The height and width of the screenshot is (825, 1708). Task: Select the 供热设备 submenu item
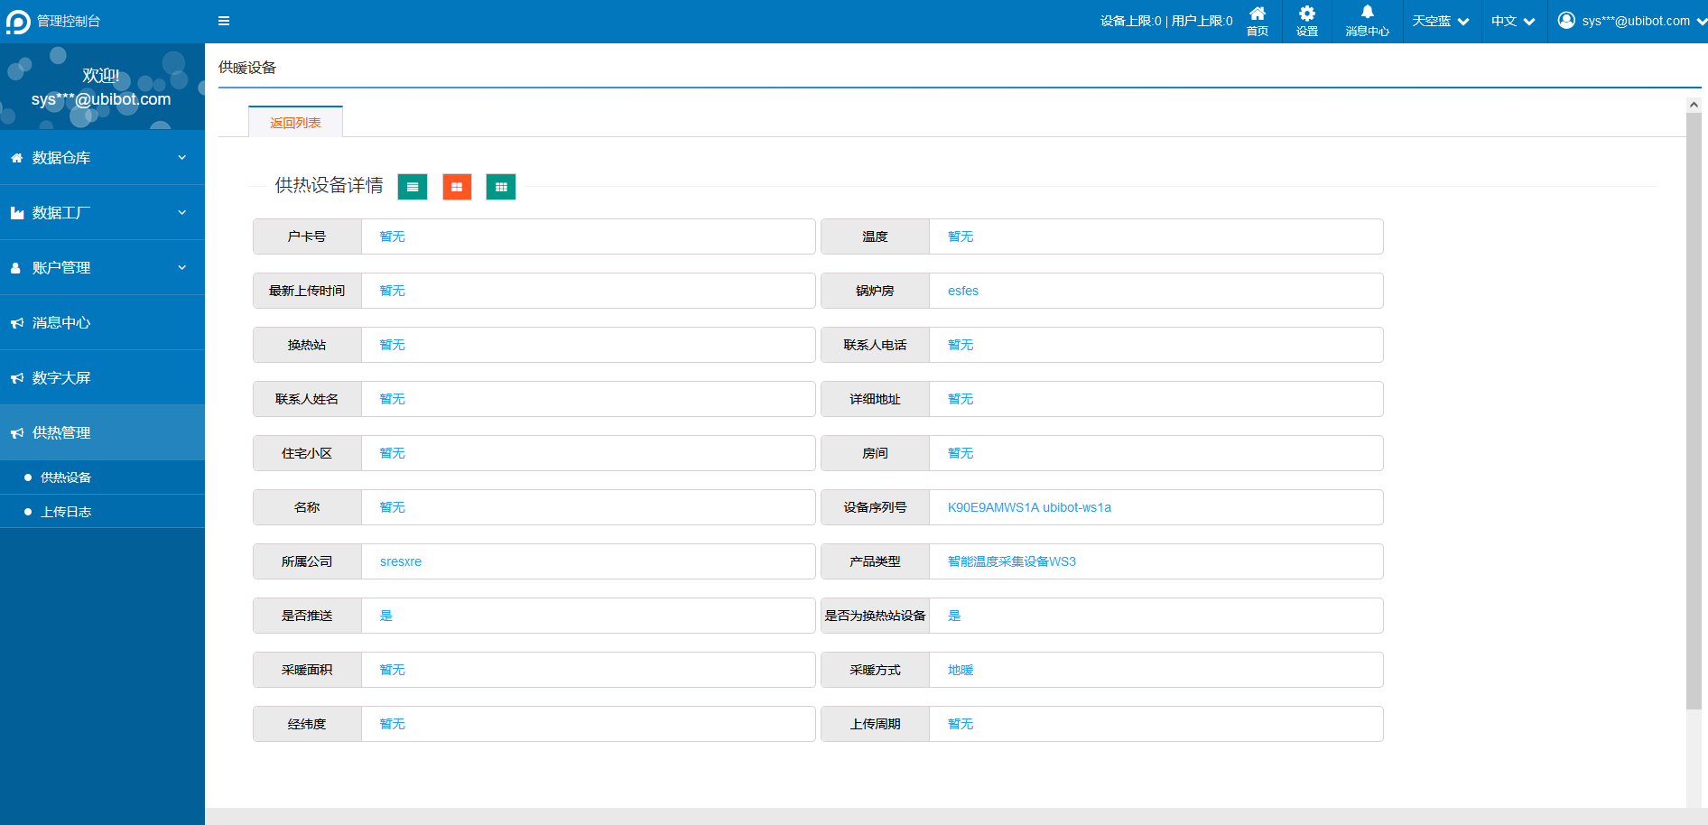pyautogui.click(x=102, y=477)
